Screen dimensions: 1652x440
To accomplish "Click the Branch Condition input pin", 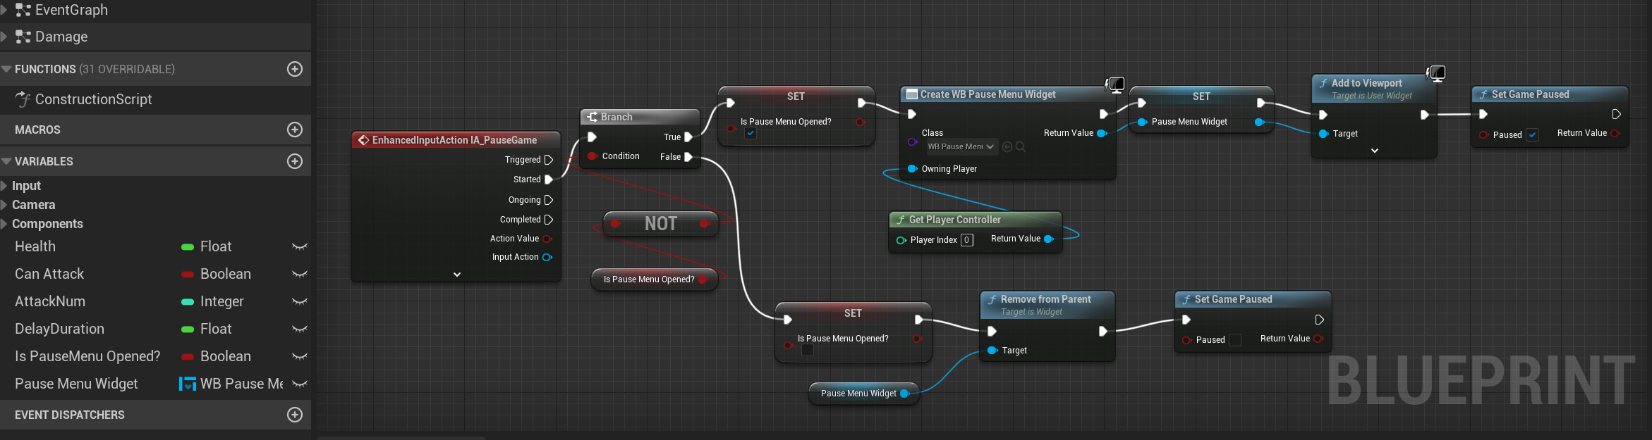I will coord(593,156).
